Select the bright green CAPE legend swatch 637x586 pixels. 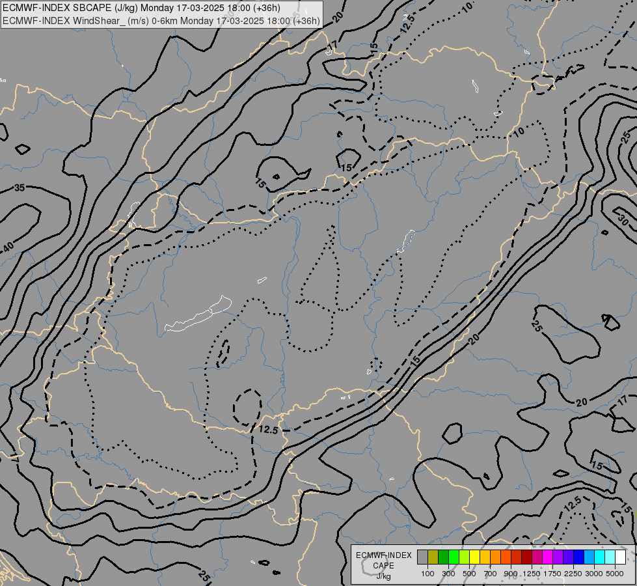(x=454, y=557)
